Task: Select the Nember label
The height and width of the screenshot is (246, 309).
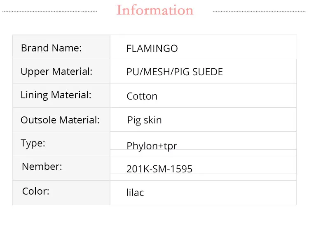Action: pos(42,167)
